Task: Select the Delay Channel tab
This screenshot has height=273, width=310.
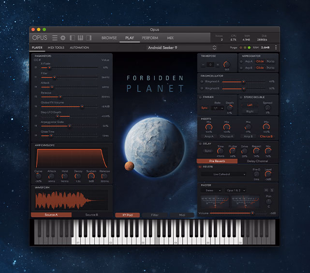Action: click(x=257, y=161)
